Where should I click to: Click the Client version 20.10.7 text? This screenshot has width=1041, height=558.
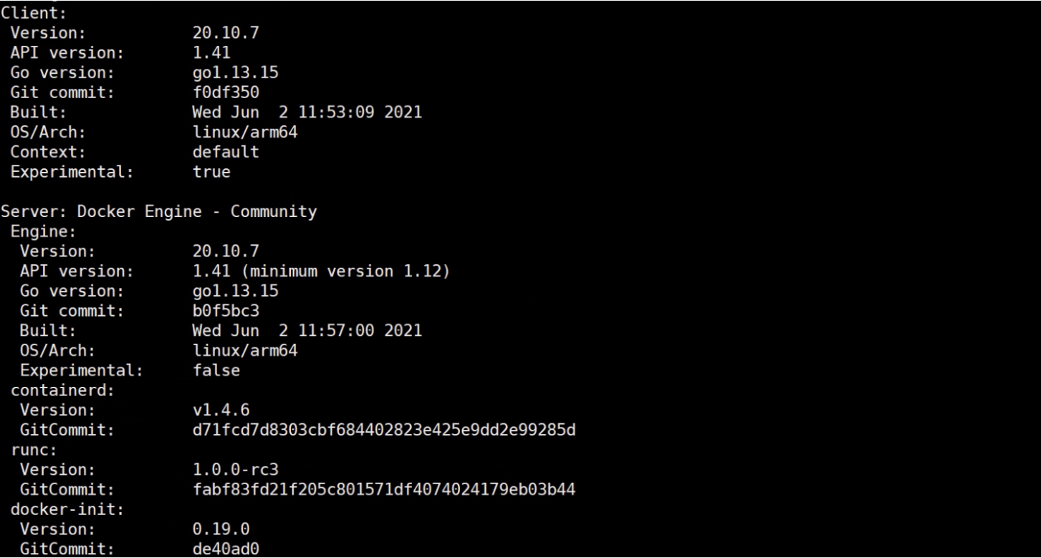click(x=221, y=32)
